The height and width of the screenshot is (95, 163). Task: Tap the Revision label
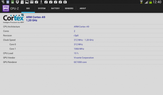7,36
